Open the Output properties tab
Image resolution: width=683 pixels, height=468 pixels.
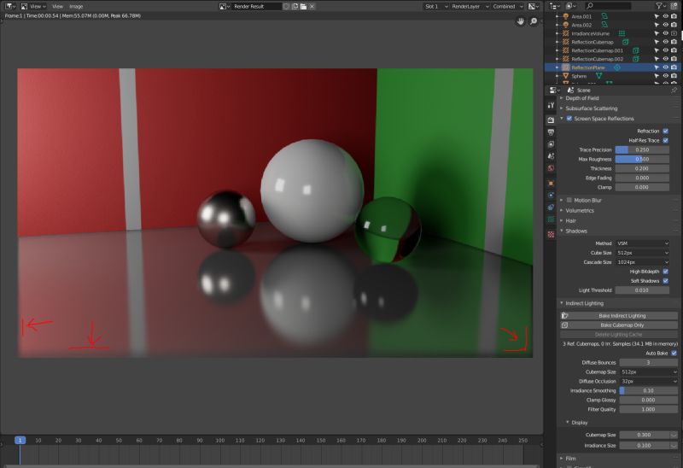coord(551,132)
